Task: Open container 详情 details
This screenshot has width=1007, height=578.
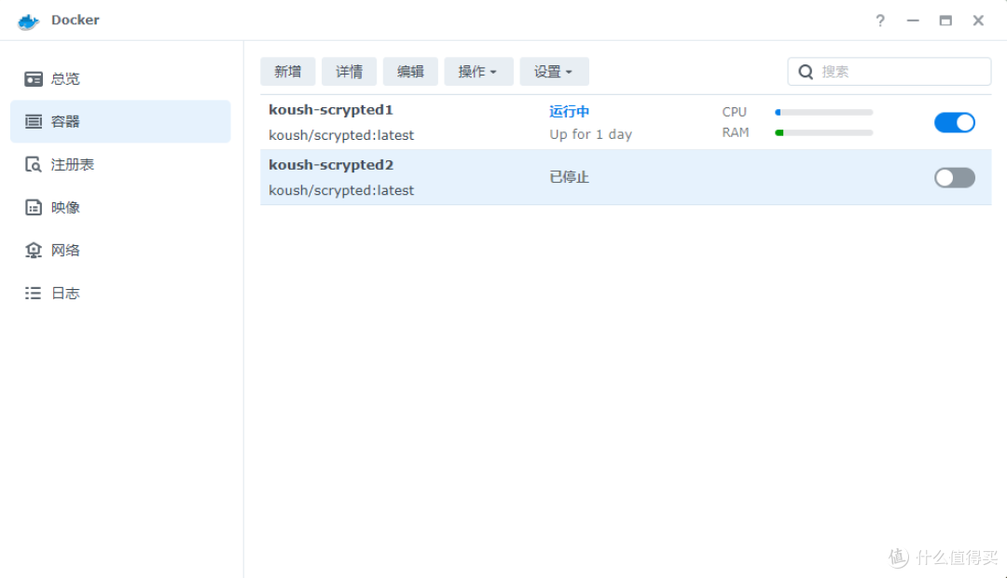Action: click(349, 71)
